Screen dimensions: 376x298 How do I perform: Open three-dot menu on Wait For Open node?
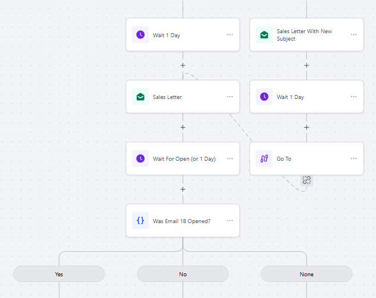[230, 158]
